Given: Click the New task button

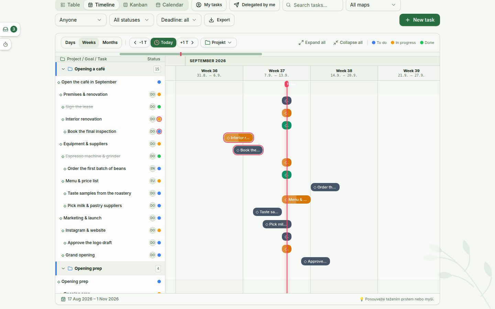Looking at the screenshot, I should (x=420, y=20).
